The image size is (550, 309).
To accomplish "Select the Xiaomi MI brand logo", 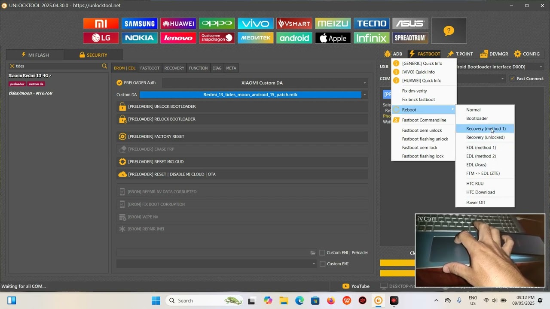I will coord(101,23).
